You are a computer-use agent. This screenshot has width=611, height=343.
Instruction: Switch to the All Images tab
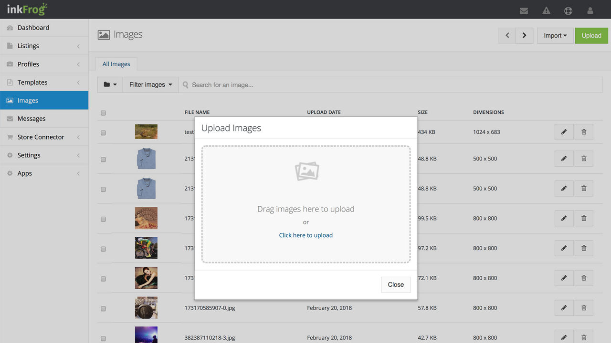pyautogui.click(x=116, y=63)
